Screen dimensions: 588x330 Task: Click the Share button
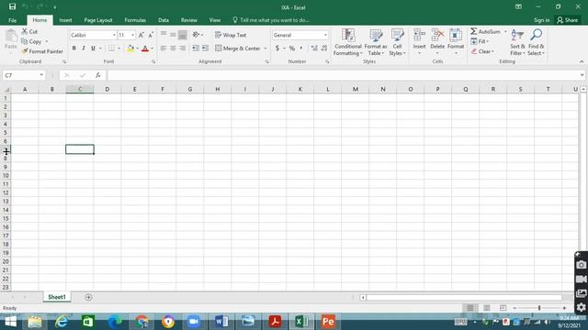(568, 20)
